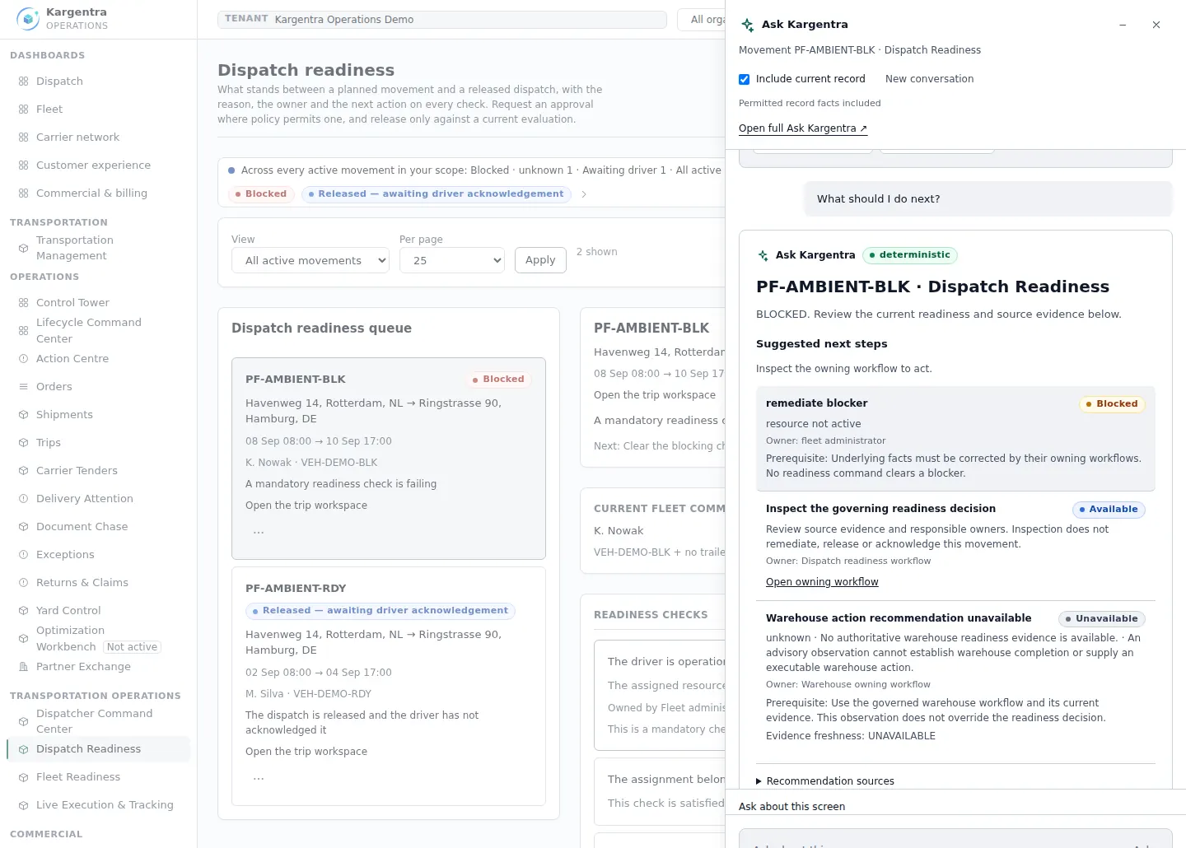Open the ellipsis menu on PF-AMBIENT-RDY card
1186x848 pixels.
click(259, 779)
